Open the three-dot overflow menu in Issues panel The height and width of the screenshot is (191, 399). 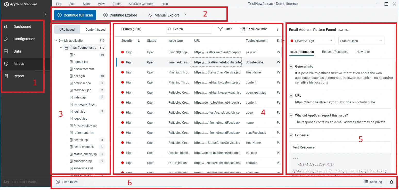[x=277, y=29]
